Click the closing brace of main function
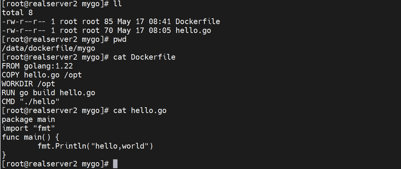This screenshot has height=169, width=401. 4,155
